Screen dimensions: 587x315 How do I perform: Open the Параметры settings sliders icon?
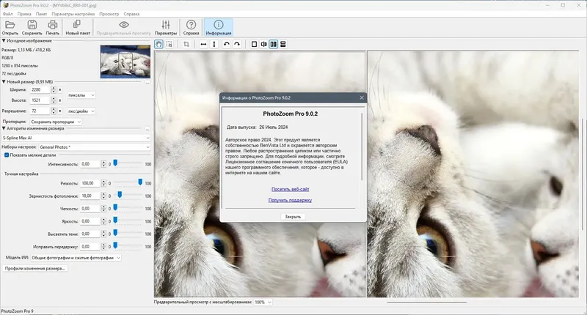coord(166,28)
